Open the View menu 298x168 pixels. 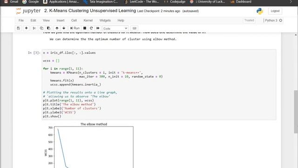coord(46,21)
